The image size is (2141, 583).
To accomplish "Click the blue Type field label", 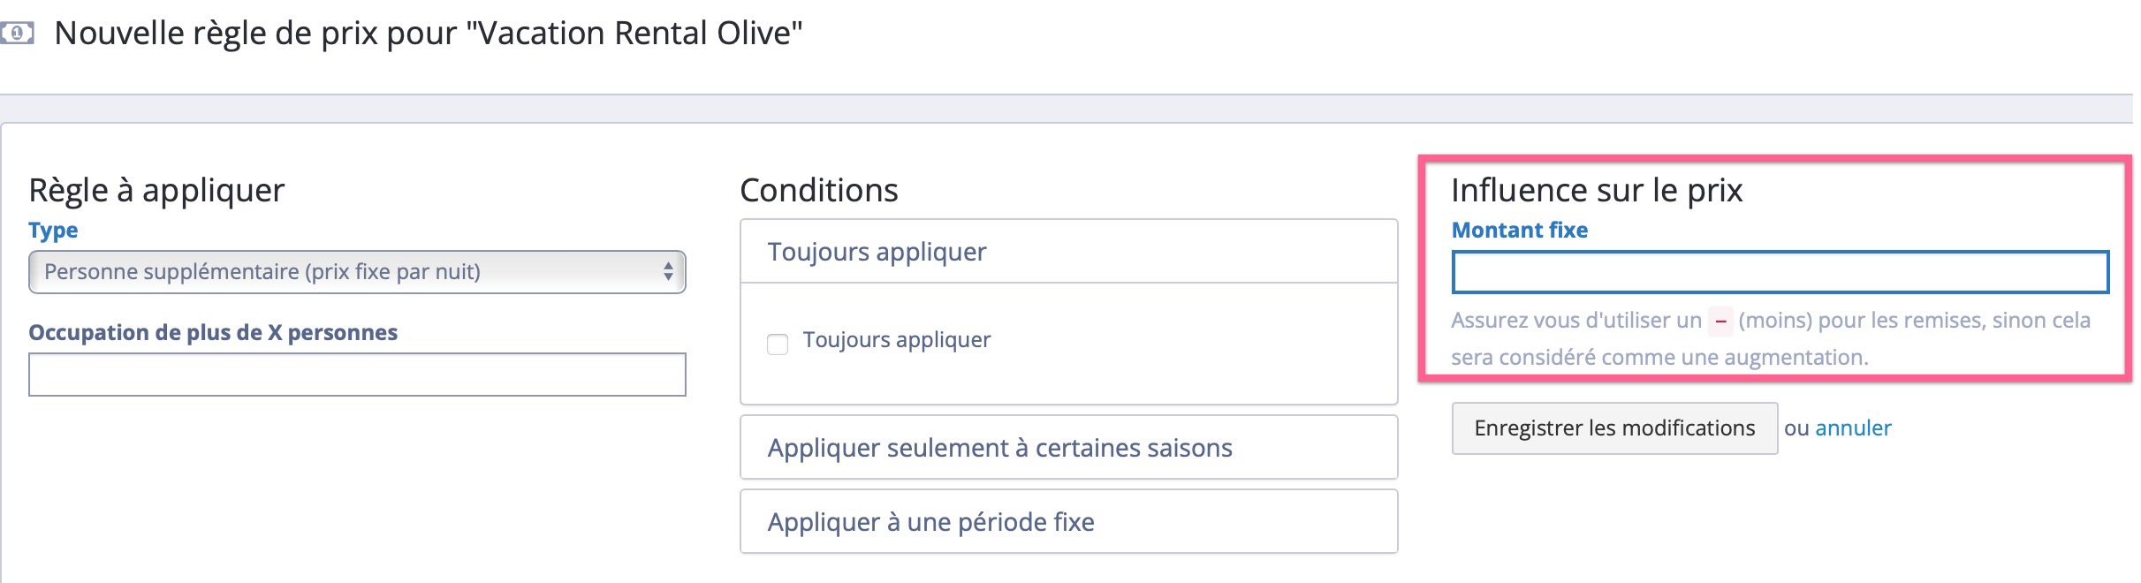I will point(53,231).
